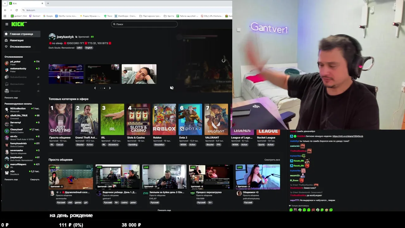405x228 pixels.
Task: Open Просто общение category card
Action: (x=60, y=119)
